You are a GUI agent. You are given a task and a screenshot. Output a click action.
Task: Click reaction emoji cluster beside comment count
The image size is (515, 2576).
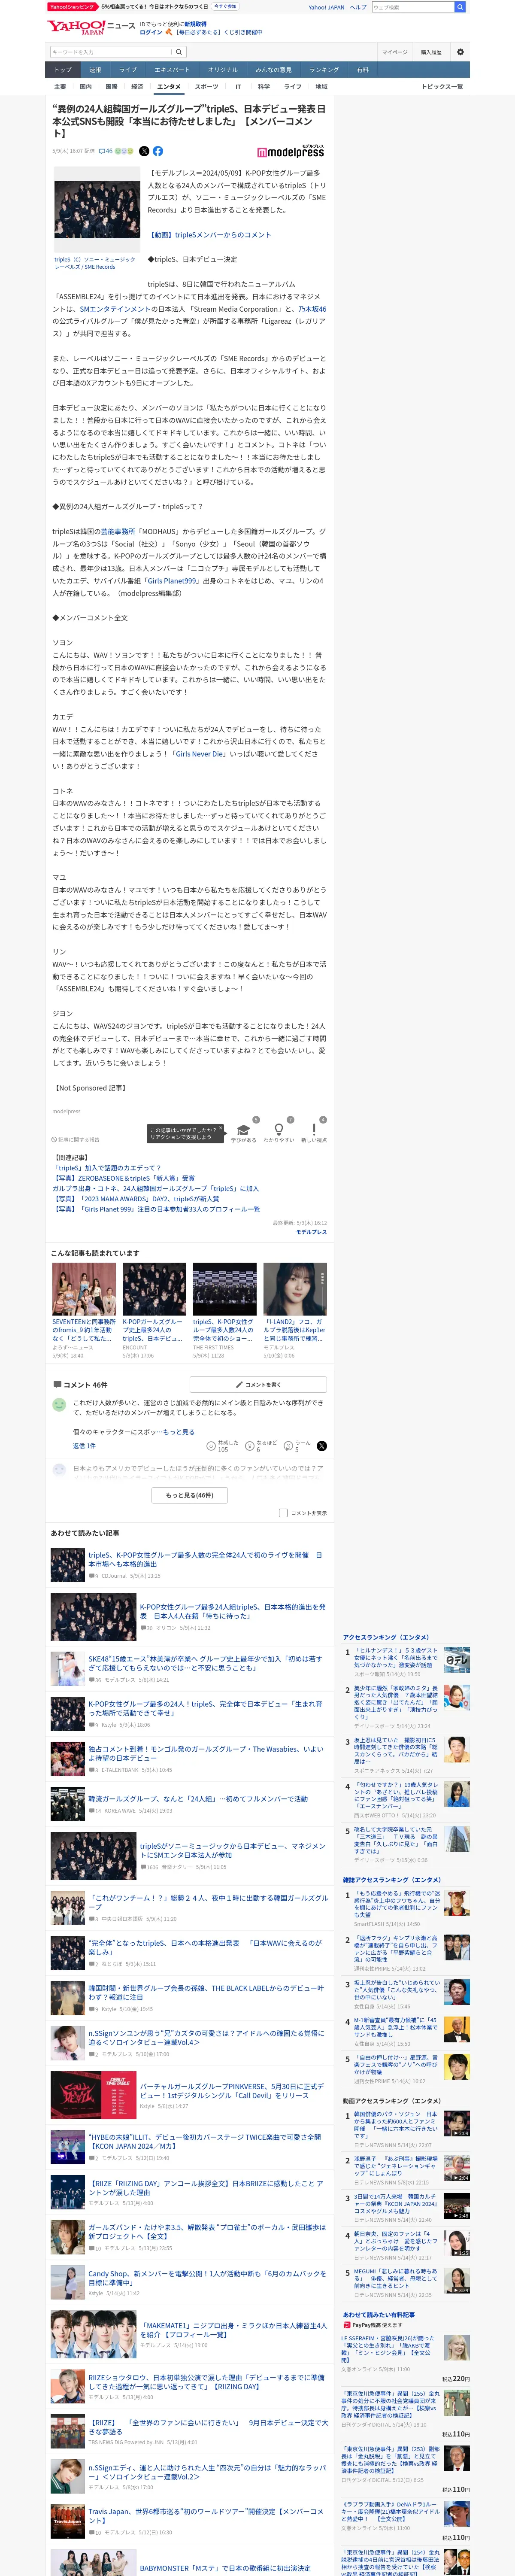[124, 151]
